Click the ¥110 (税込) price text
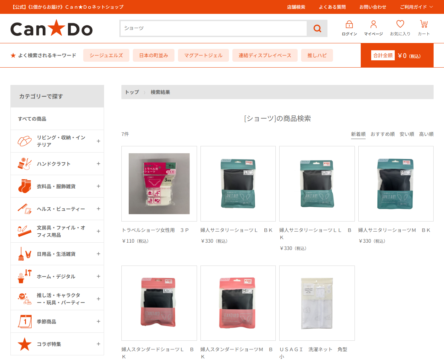Image resolution: width=444 pixels, height=364 pixels. click(x=135, y=241)
